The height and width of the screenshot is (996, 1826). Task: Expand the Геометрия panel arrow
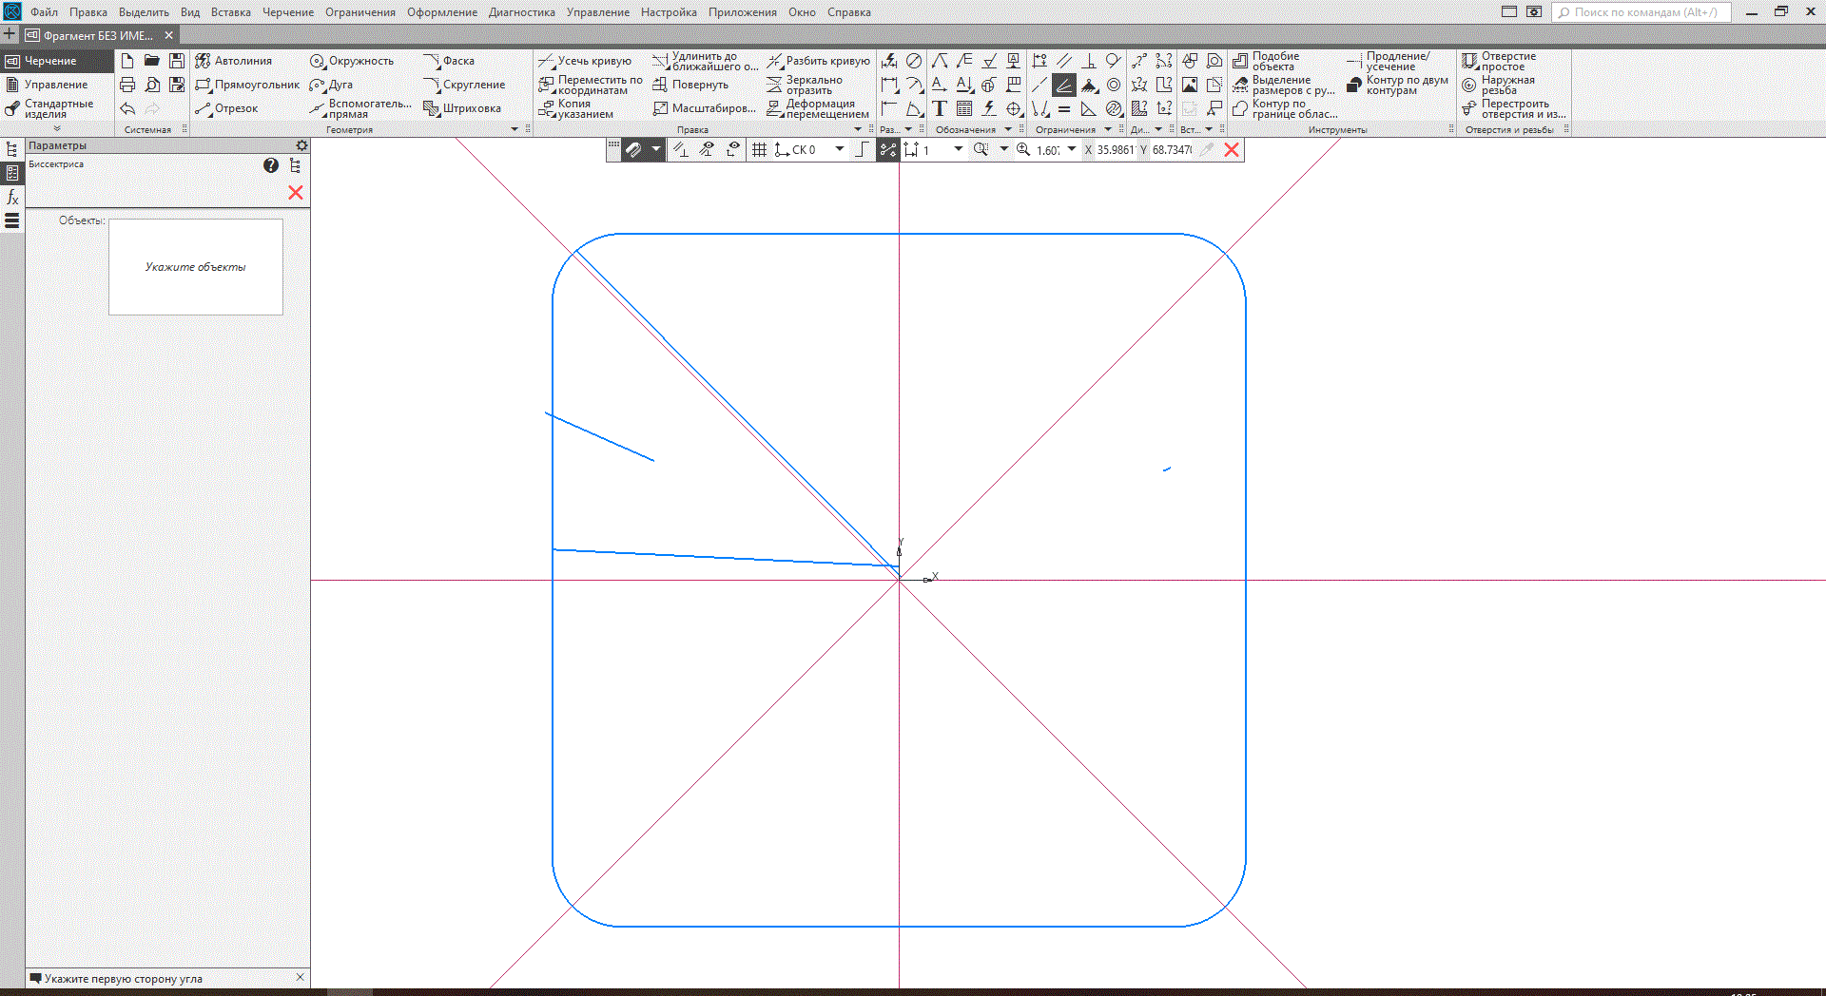515,129
